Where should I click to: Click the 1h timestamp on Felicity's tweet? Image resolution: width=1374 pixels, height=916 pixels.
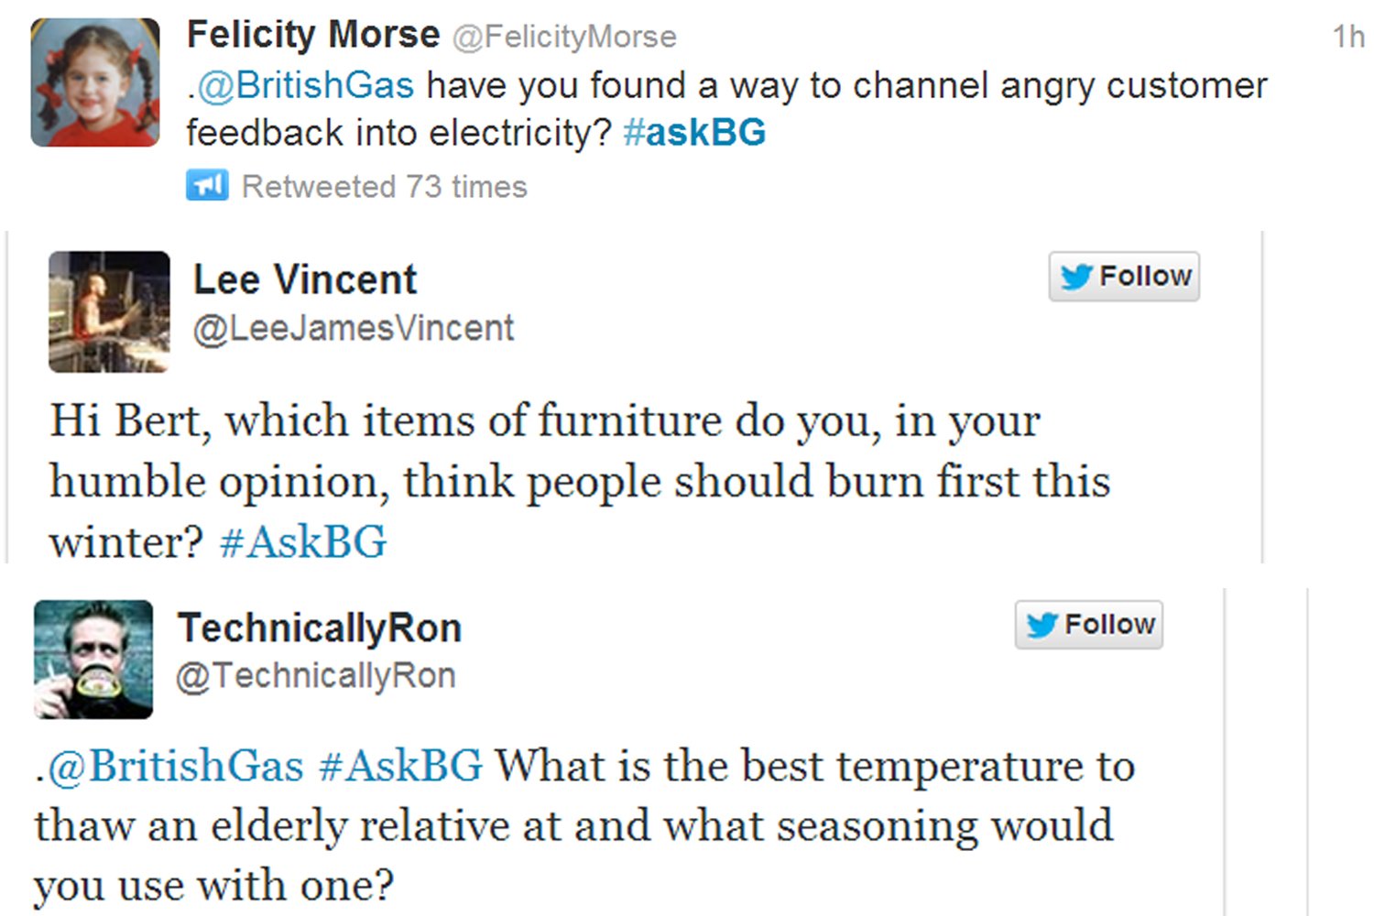[1348, 37]
